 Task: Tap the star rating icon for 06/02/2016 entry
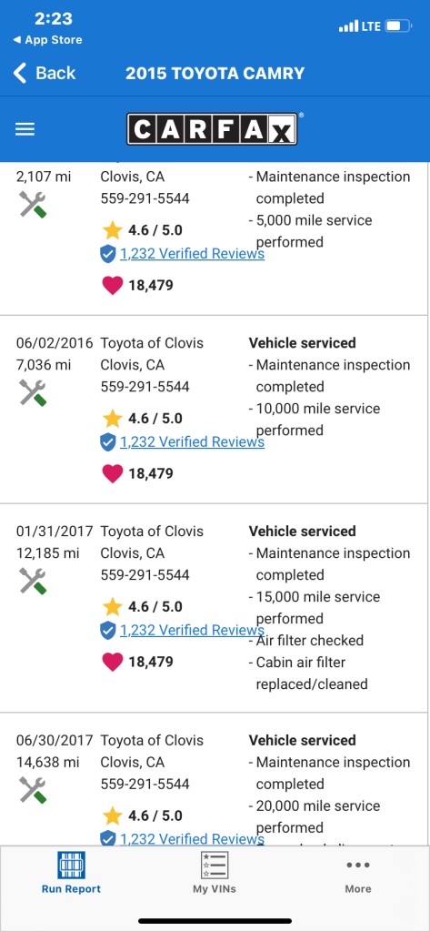click(x=112, y=419)
